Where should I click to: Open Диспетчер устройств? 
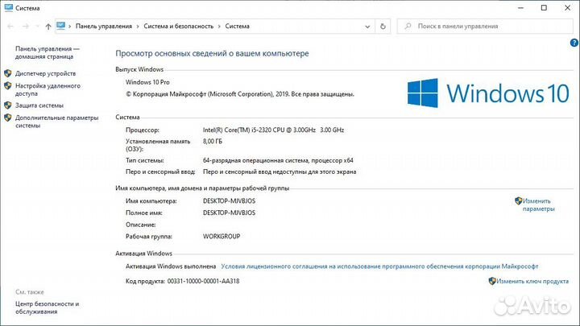[x=47, y=74]
